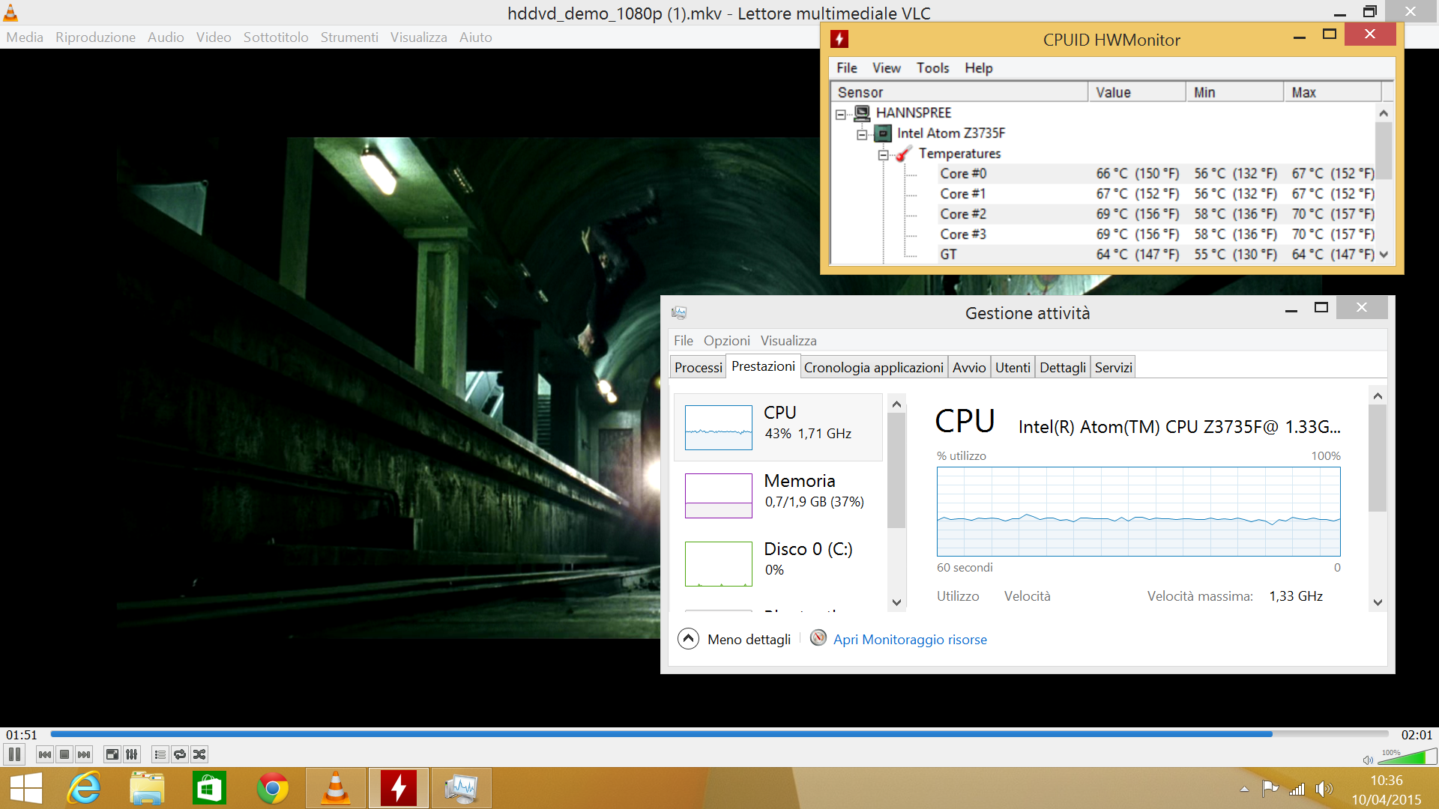Go to previous media track
The width and height of the screenshot is (1439, 809).
(x=45, y=754)
